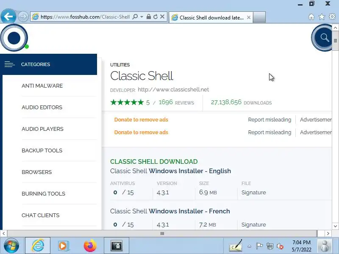Toggle the CATEGORIES hamburger menu icon
The image size is (339, 254).
[x=9, y=64]
